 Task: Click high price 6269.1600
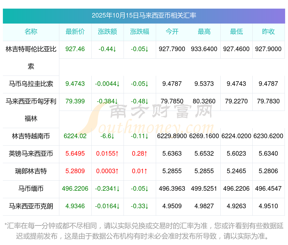click(204, 136)
